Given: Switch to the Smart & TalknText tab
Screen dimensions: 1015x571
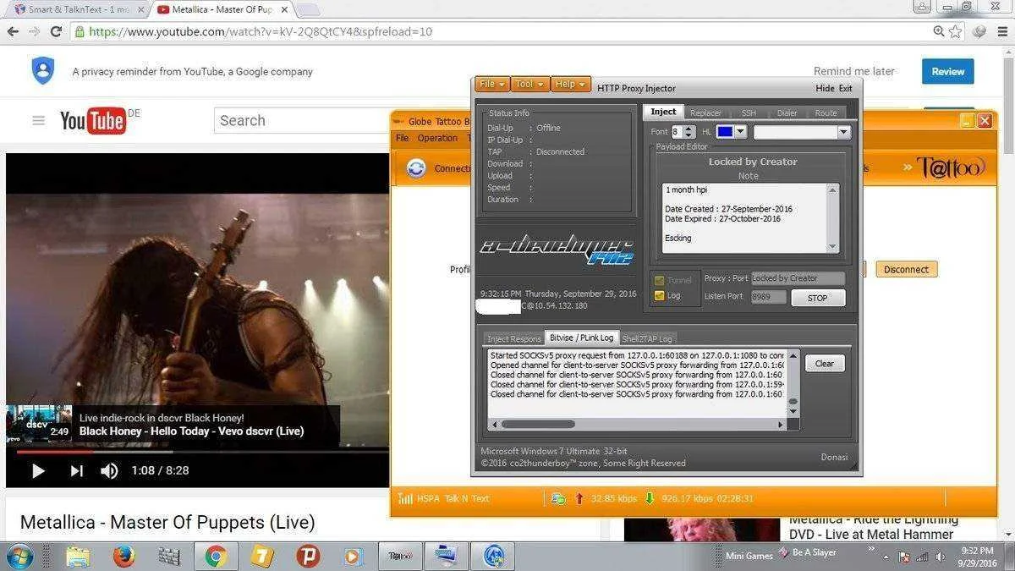Looking at the screenshot, I should coord(78,9).
